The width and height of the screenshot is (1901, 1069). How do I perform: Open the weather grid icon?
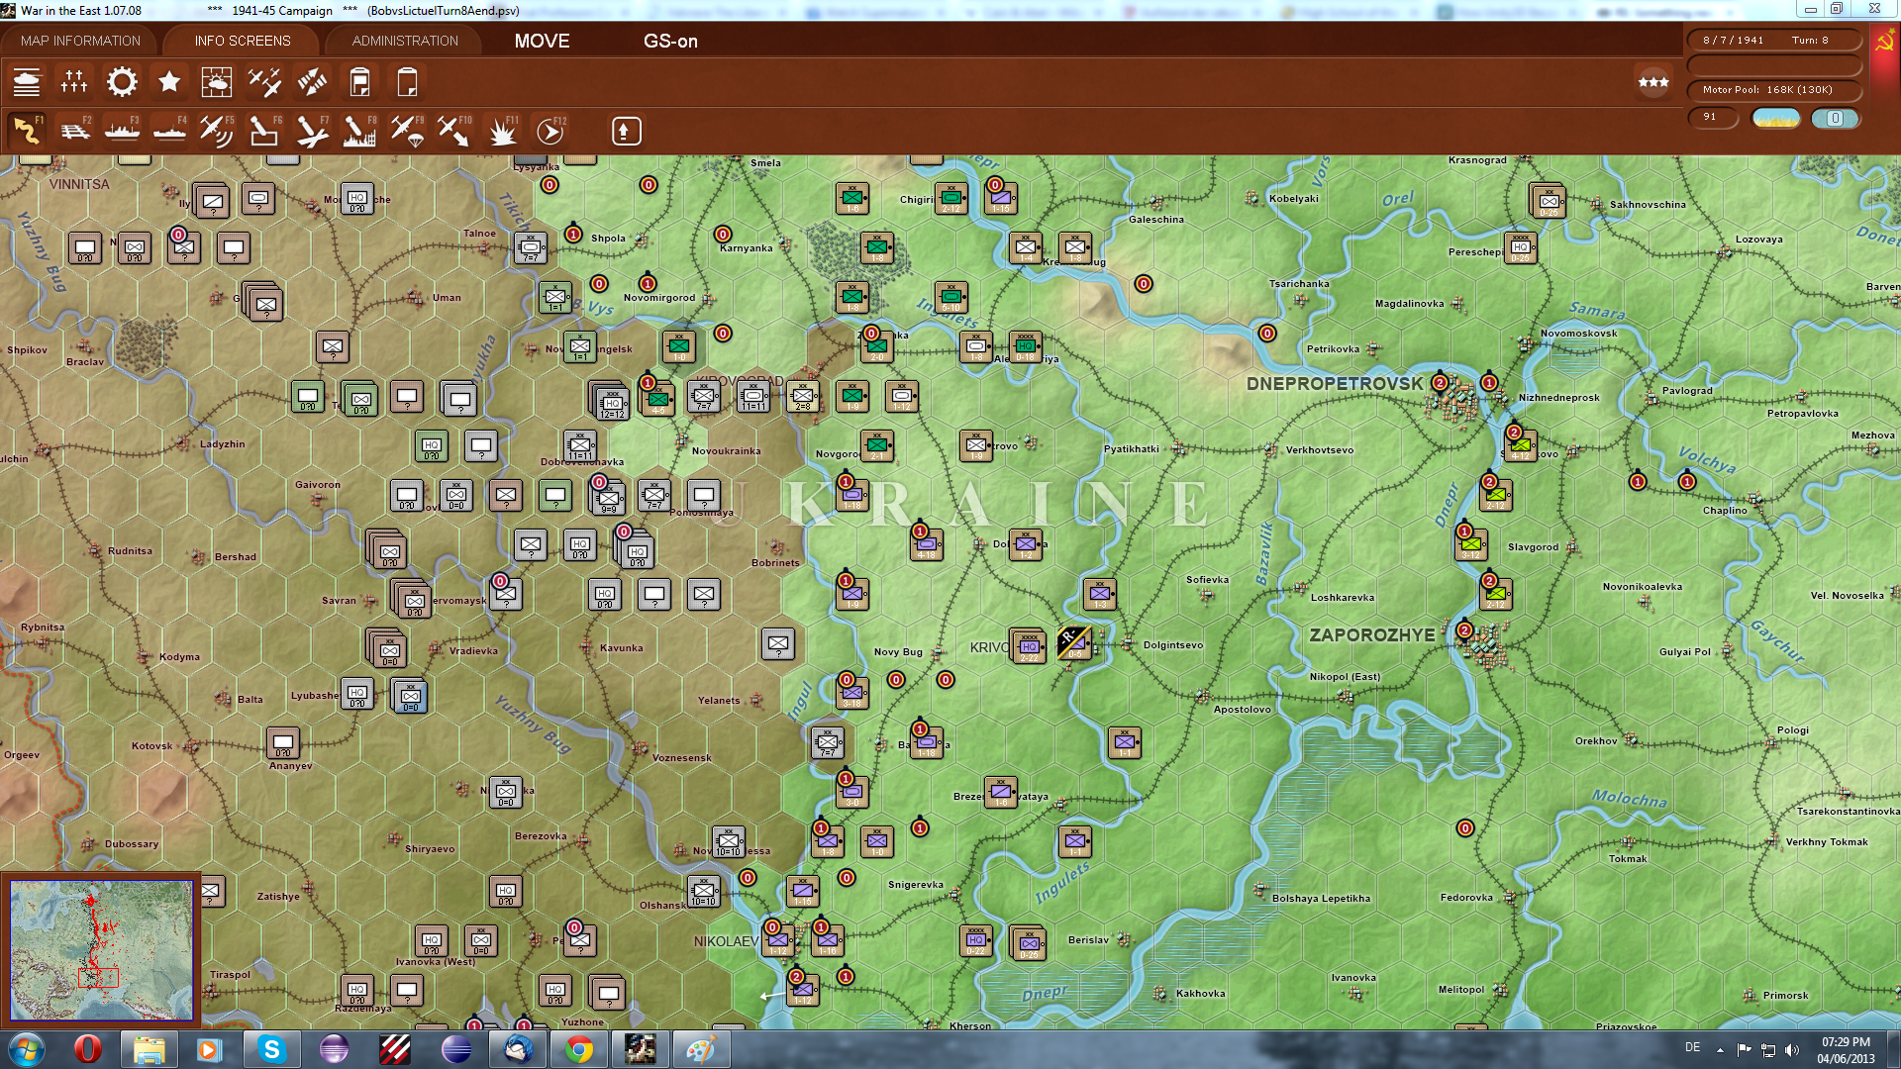[x=217, y=82]
